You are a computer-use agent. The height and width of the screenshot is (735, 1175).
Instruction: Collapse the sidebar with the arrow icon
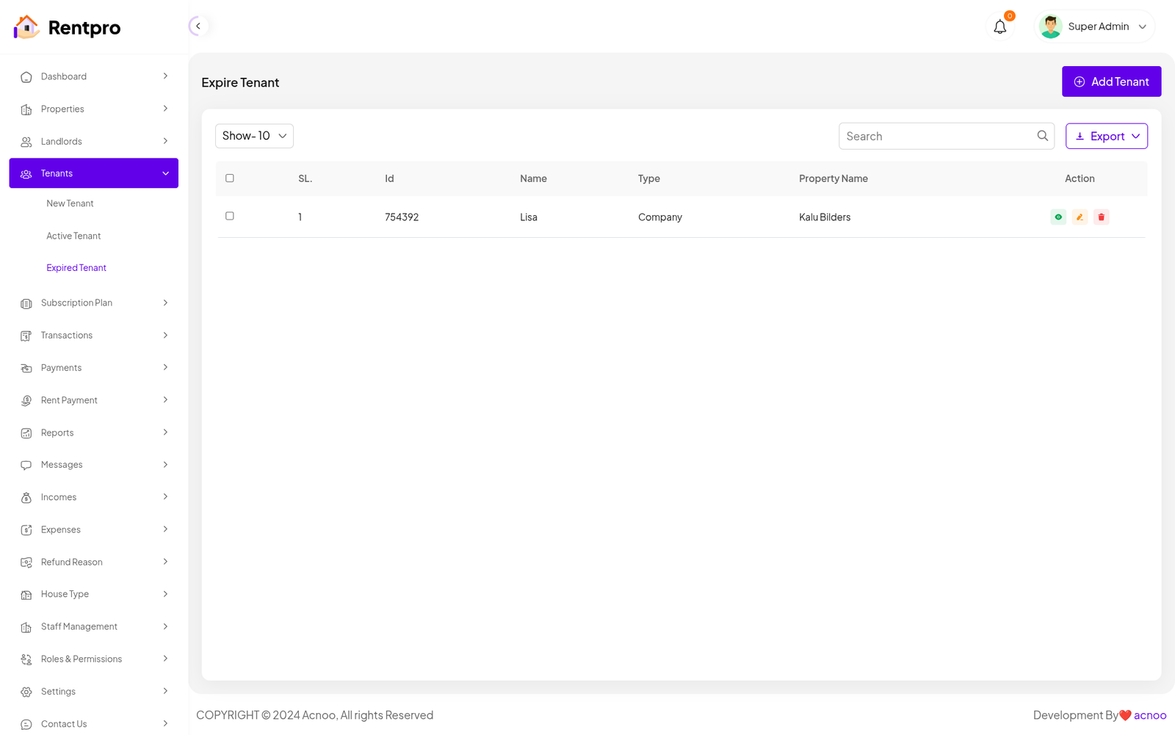198,26
